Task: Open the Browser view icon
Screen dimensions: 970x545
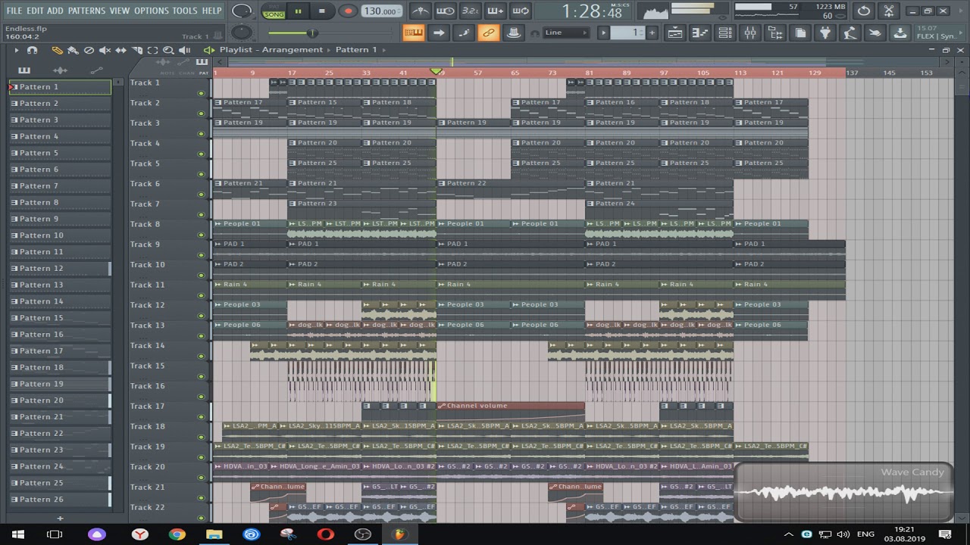Action: click(x=774, y=33)
